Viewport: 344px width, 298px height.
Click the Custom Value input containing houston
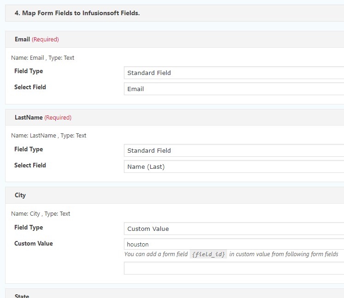[x=234, y=244]
